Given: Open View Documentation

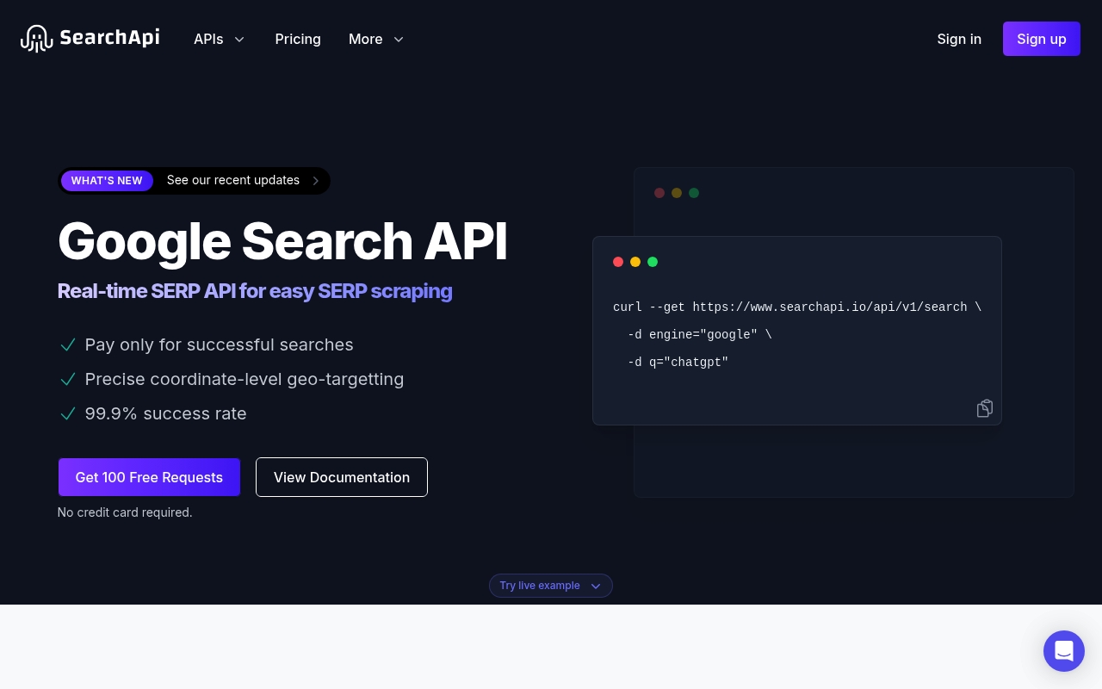Looking at the screenshot, I should coord(342,477).
